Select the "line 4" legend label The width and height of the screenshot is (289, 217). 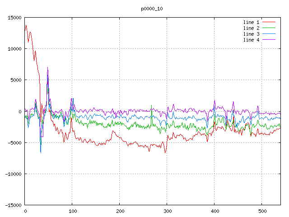coord(252,40)
